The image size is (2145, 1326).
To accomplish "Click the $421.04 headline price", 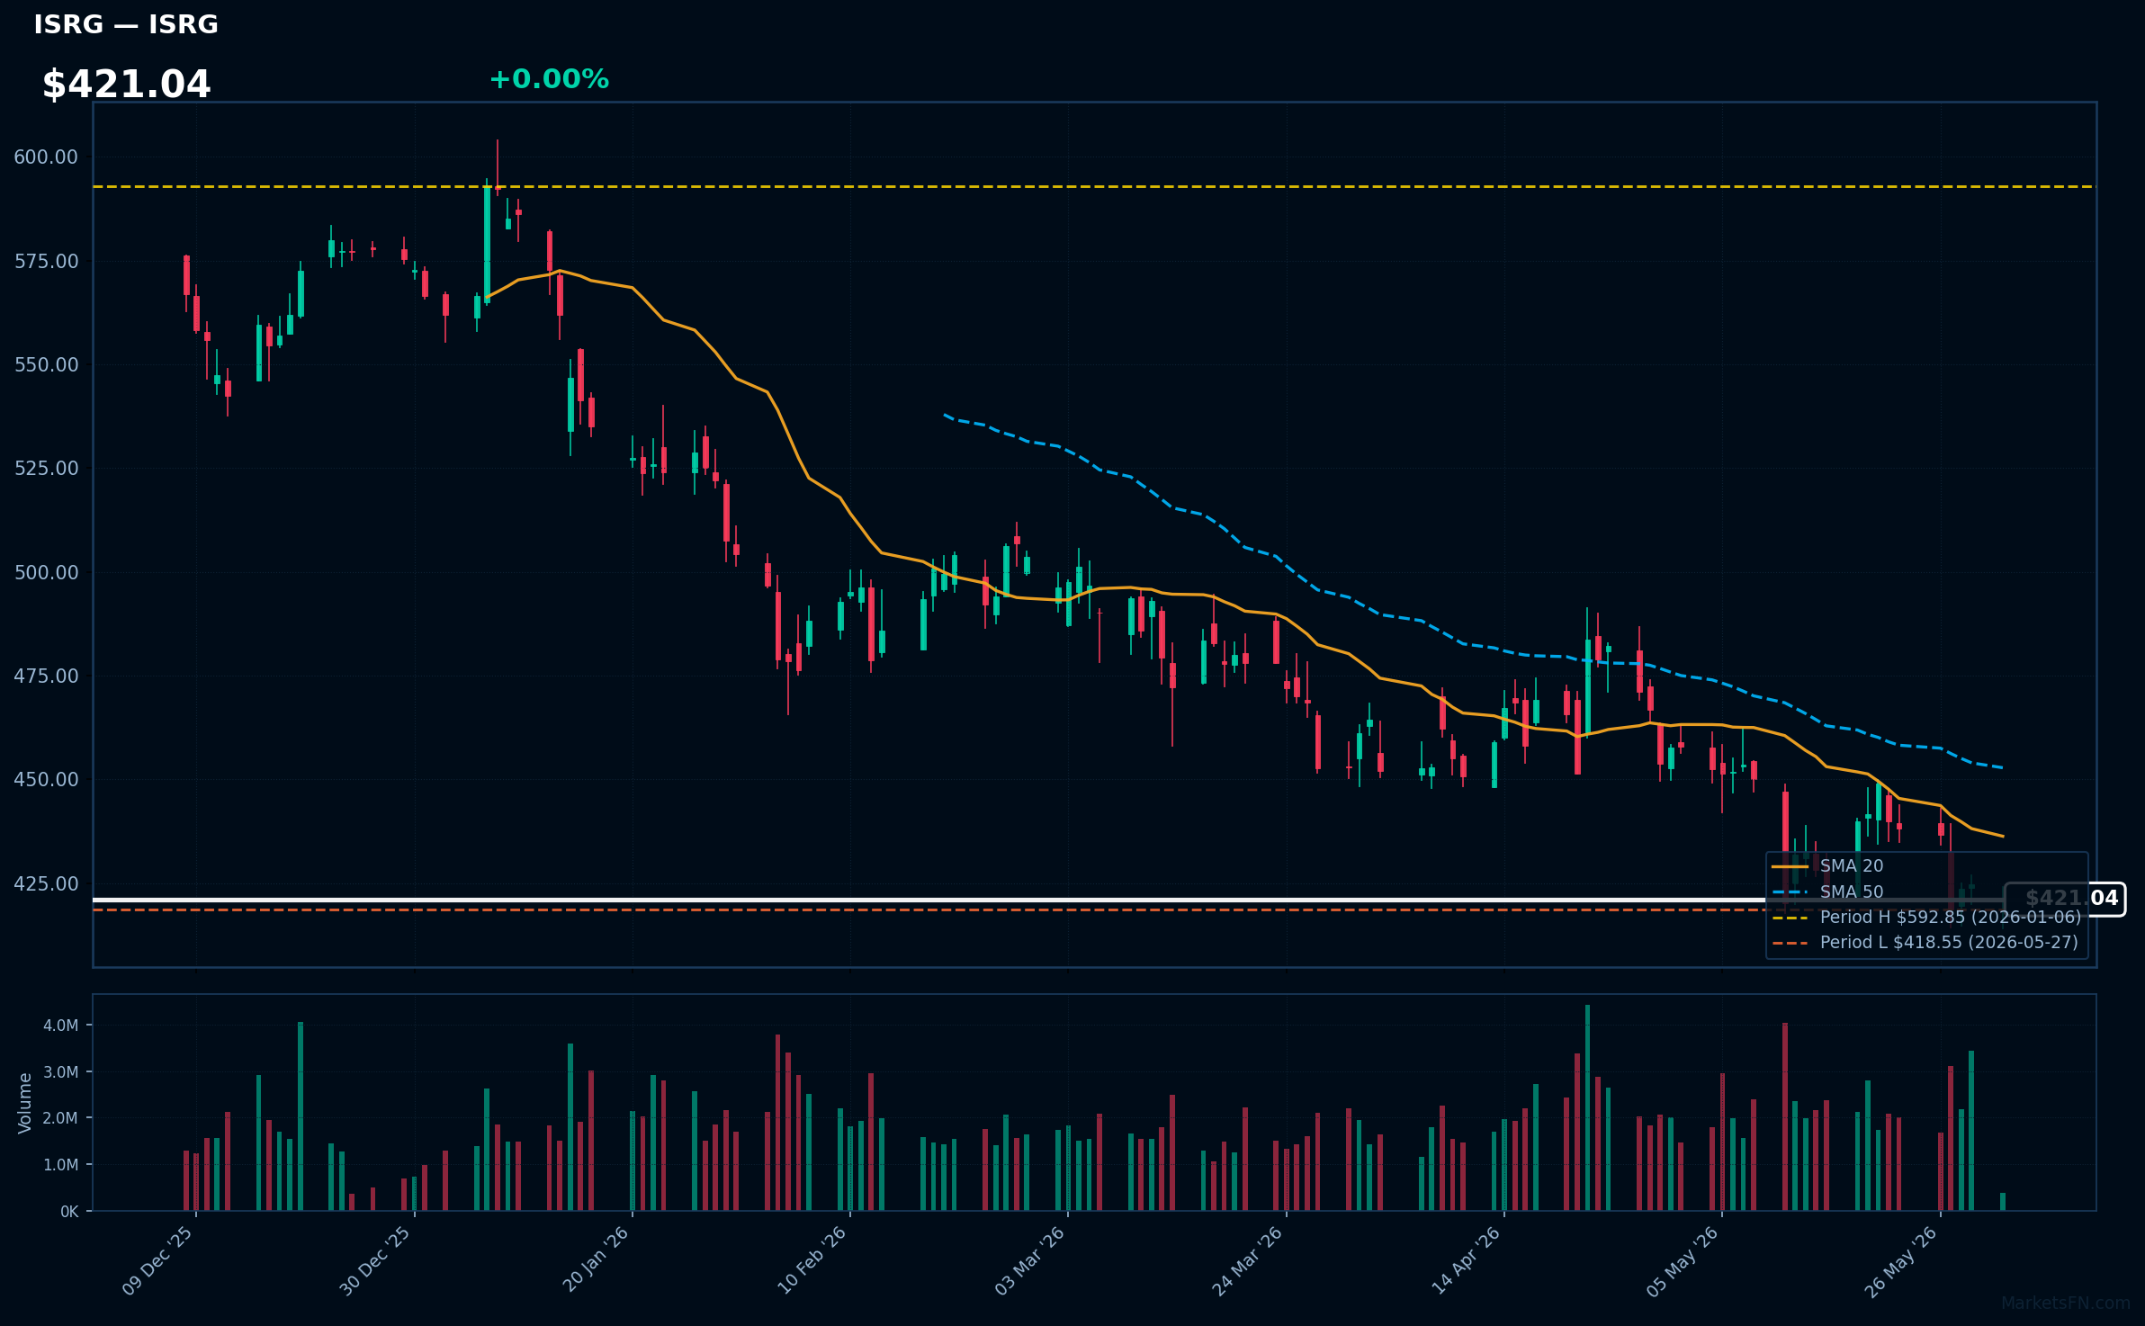I will pyautogui.click(x=127, y=85).
